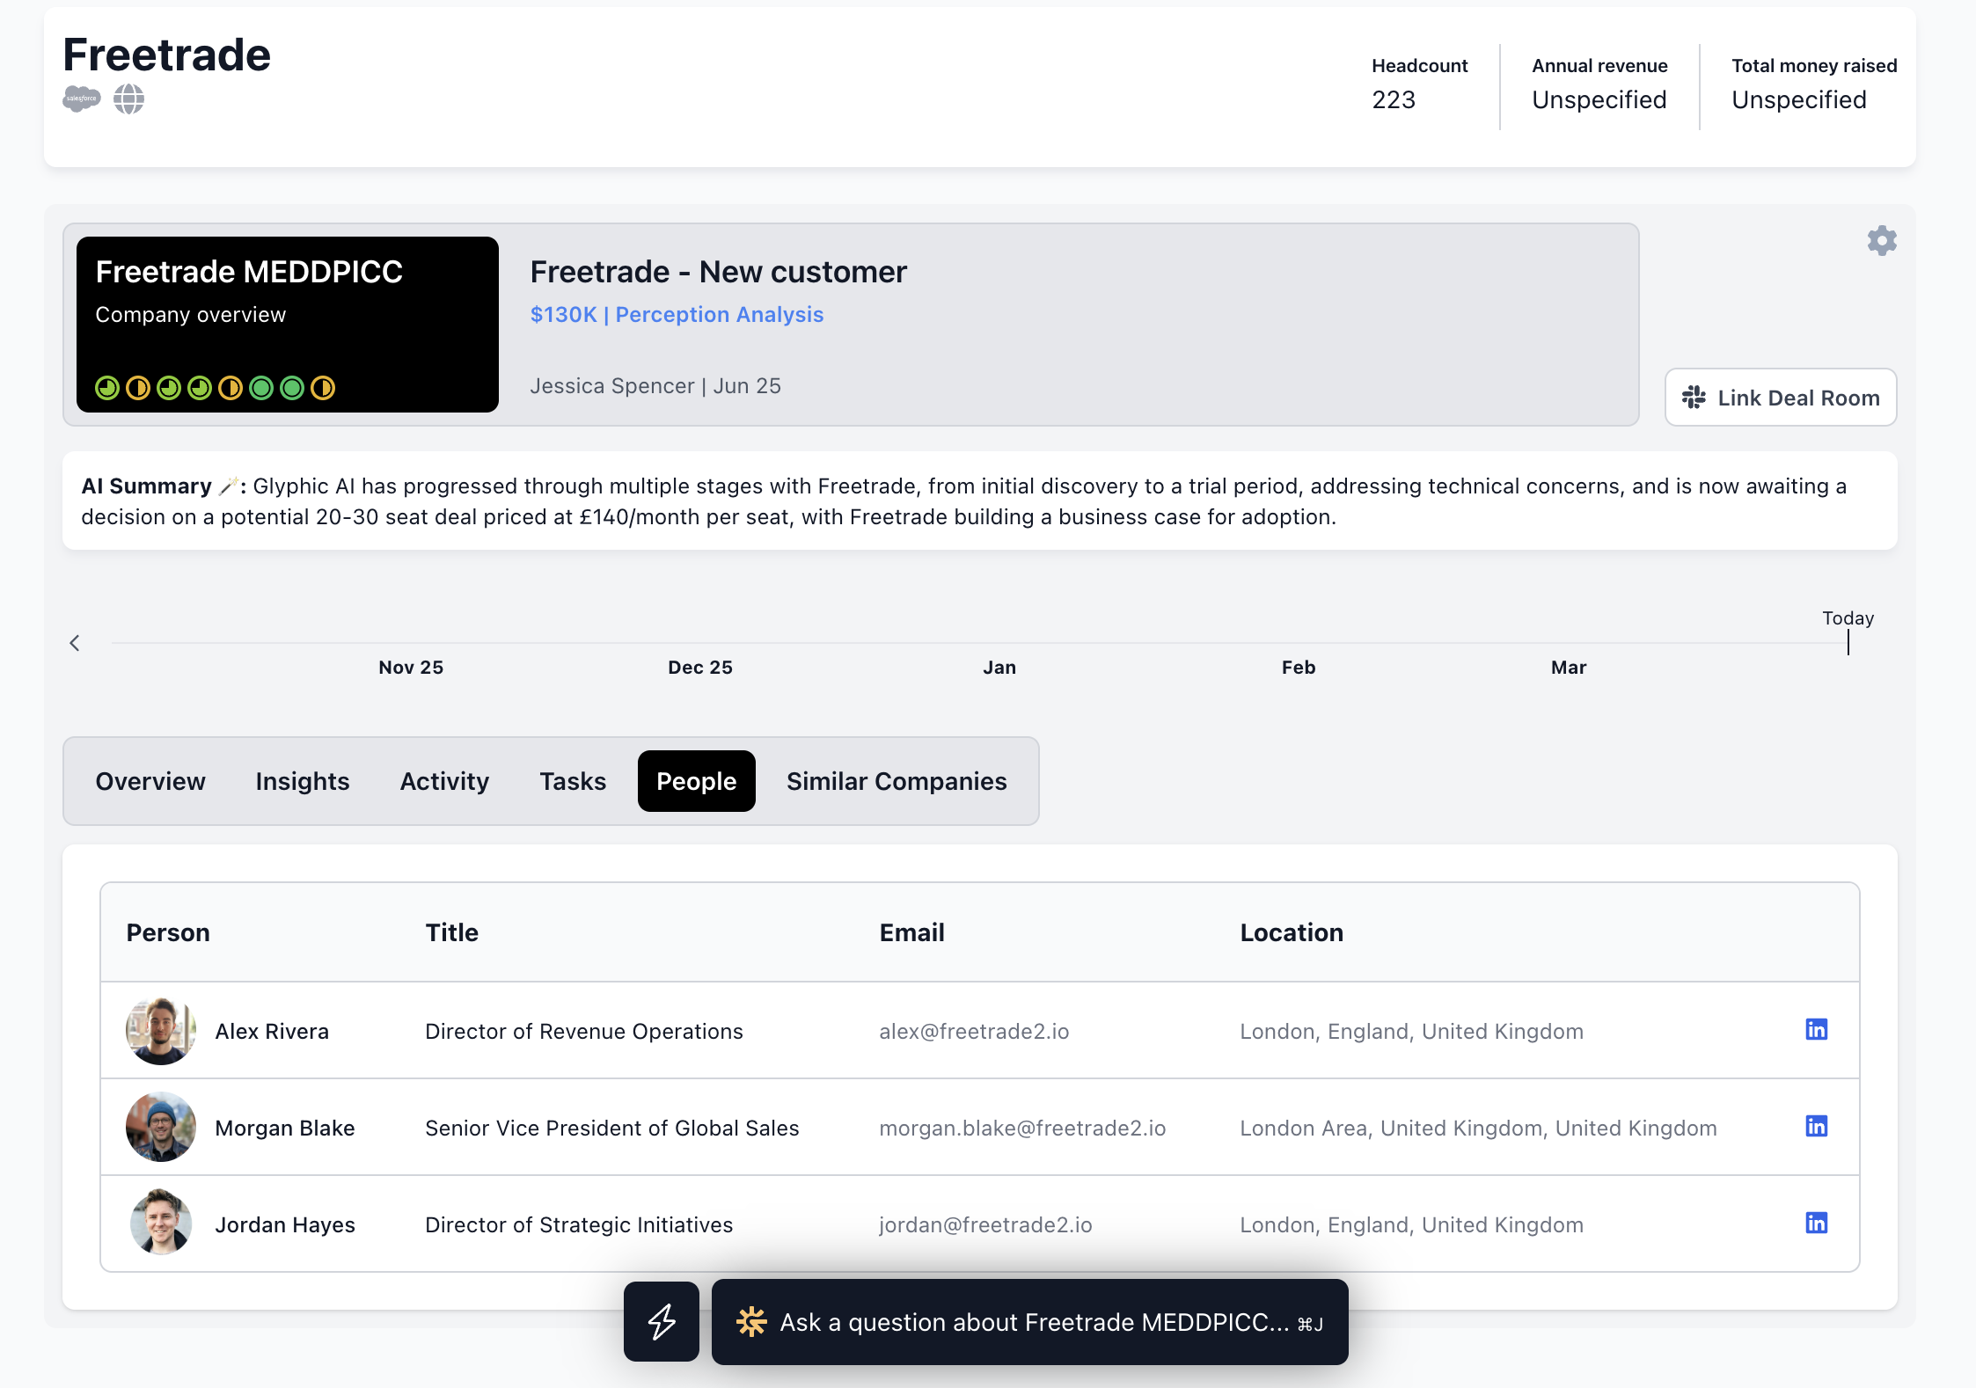
Task: Open the company website globe icon
Action: click(x=128, y=99)
